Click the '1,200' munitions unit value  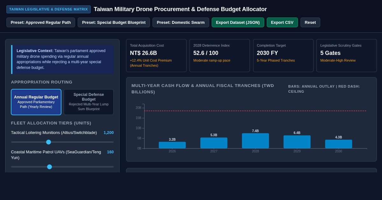click(109, 133)
